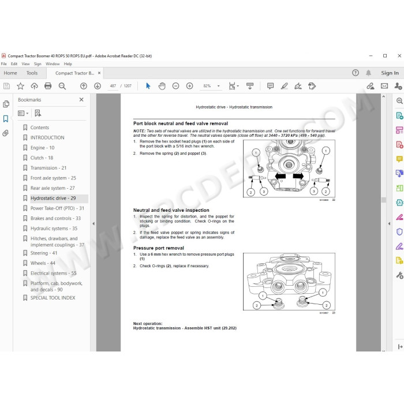Click the stamp tool icon
This screenshot has width=404, height=404.
(312, 86)
